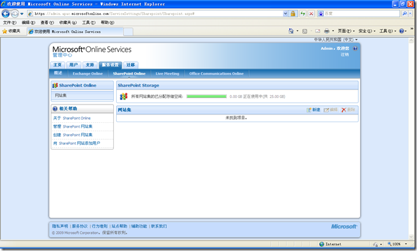Open the 帮助 menu
This screenshot has height=251, width=417.
tap(108, 23)
